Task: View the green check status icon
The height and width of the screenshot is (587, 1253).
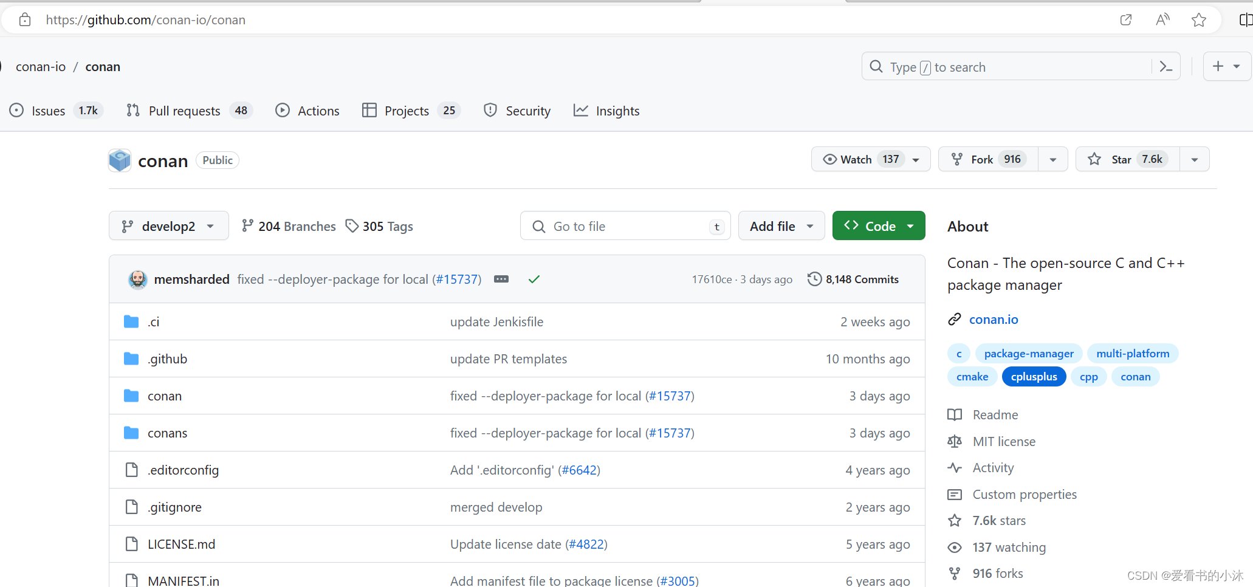Action: (534, 280)
